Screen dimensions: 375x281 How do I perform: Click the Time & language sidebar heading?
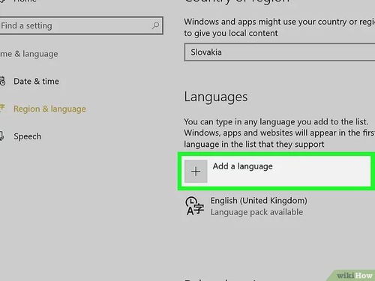point(29,54)
